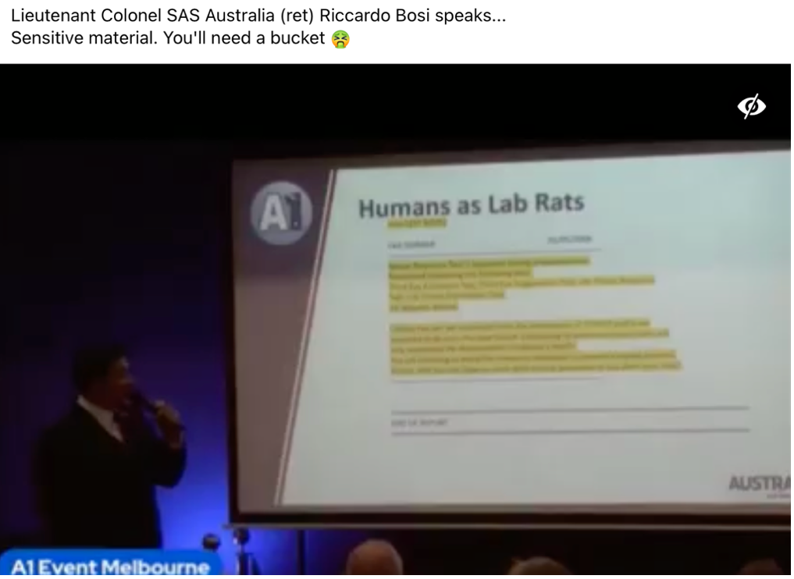Toggle the crossed-out eye sensitive content icon
The image size is (794, 579).
(x=752, y=107)
